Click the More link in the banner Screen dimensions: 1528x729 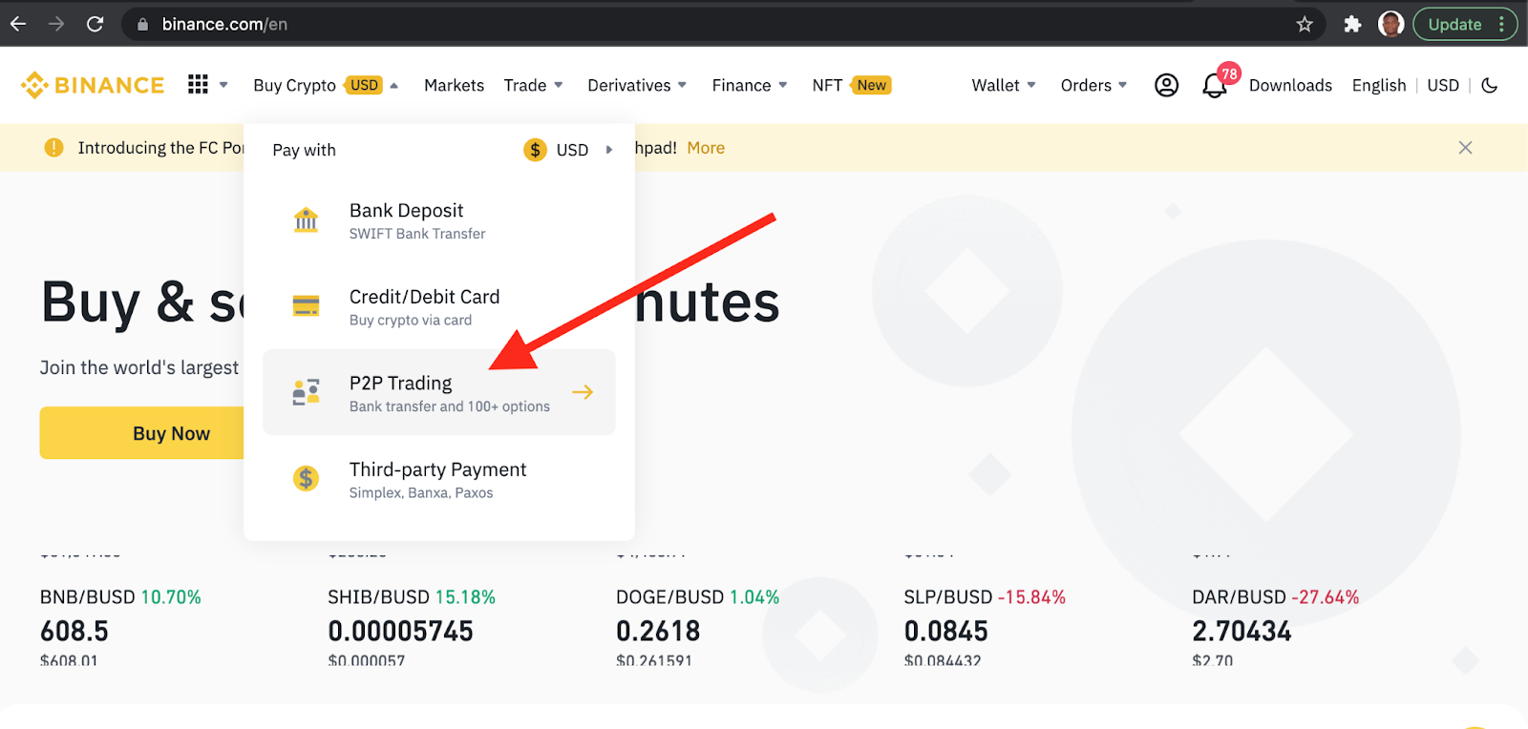tap(706, 148)
